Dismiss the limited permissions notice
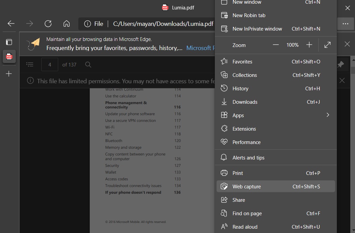The width and height of the screenshot is (355, 233). [342, 81]
